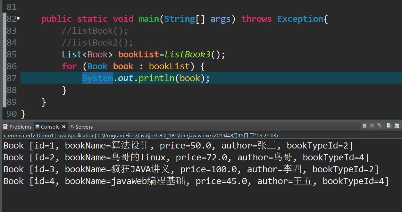Click the Clear Console icon
Image resolution: width=402 pixels, height=212 pixels.
[389, 126]
